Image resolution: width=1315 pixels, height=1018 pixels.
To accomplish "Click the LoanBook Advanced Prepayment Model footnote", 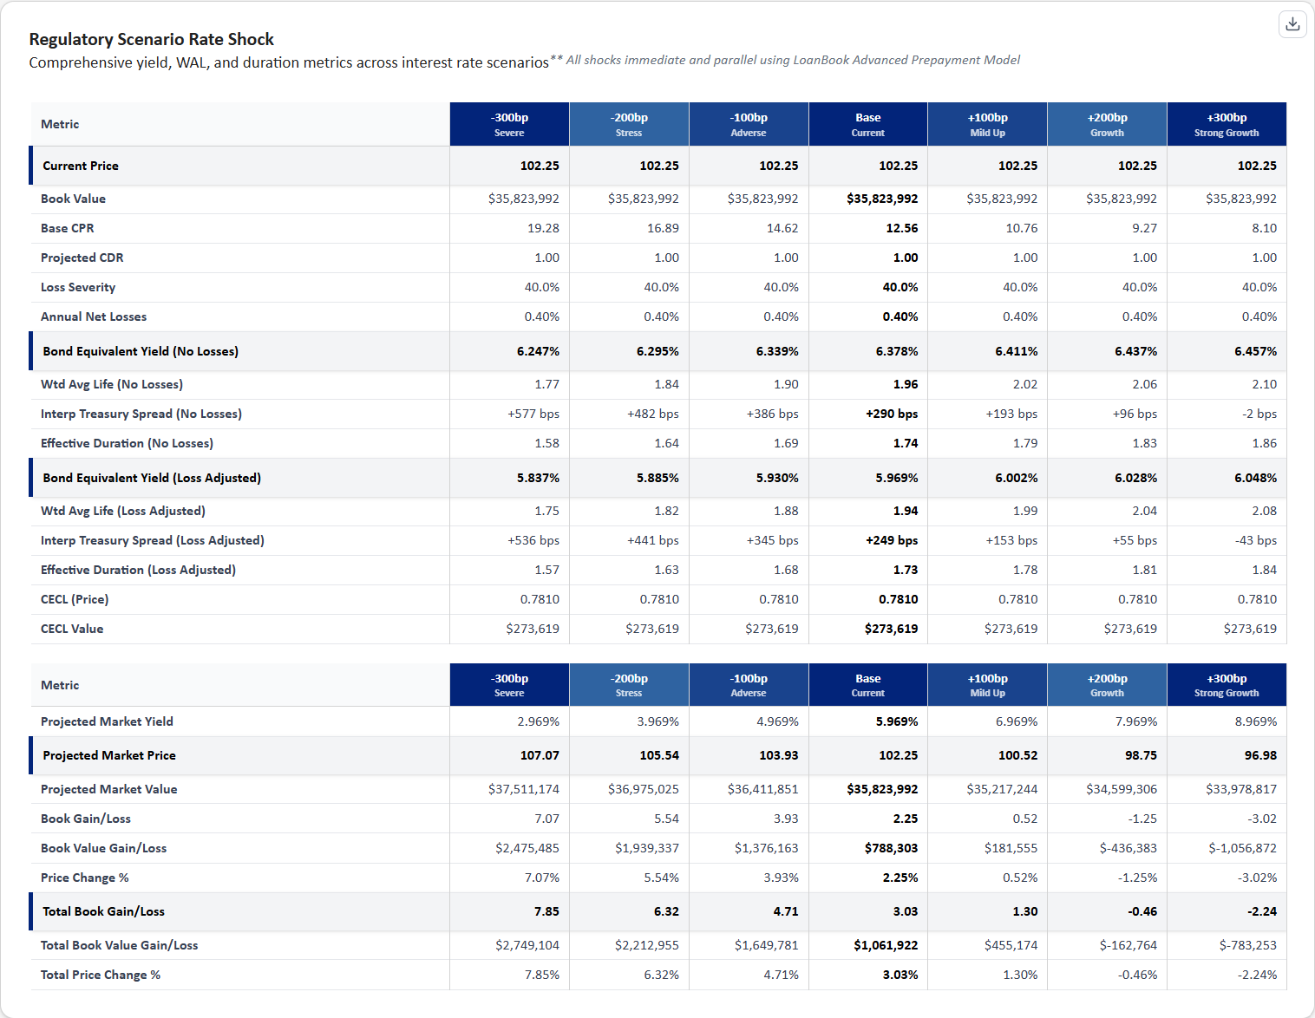I will click(x=793, y=60).
